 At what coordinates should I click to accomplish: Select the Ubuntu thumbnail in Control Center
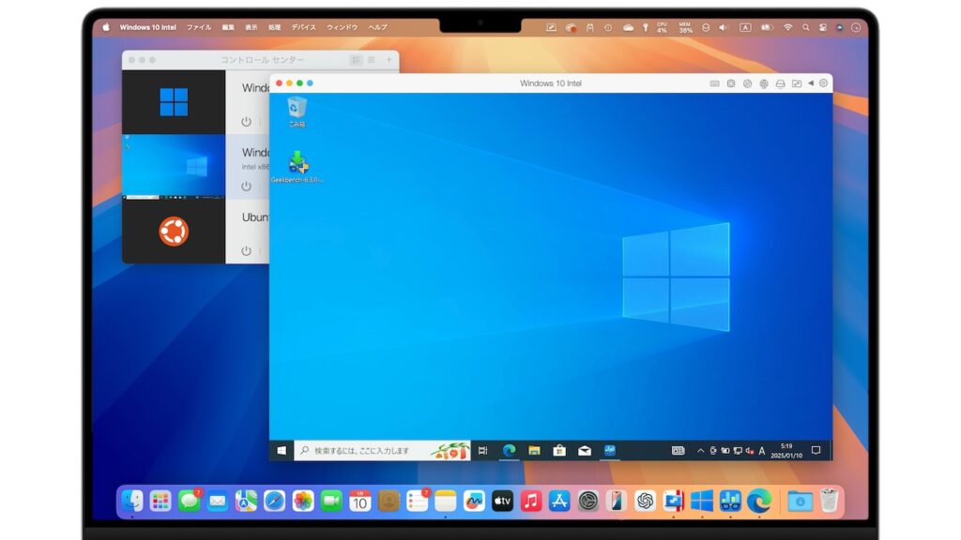pyautogui.click(x=174, y=232)
